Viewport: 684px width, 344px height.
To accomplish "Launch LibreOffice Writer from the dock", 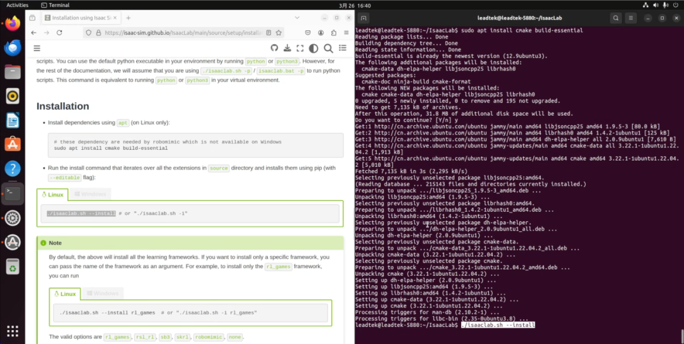I will tap(13, 120).
